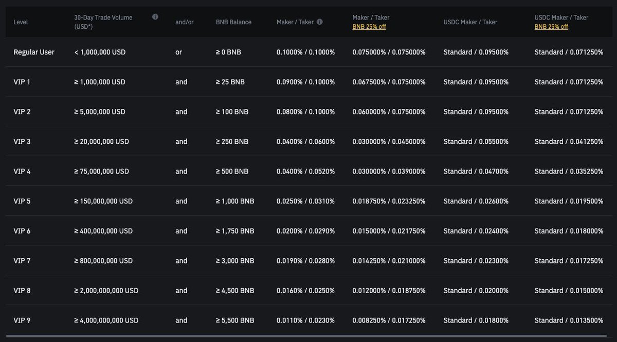Click the '0.0110% / 0.0230%' fee cell
The height and width of the screenshot is (342, 617).
click(306, 320)
